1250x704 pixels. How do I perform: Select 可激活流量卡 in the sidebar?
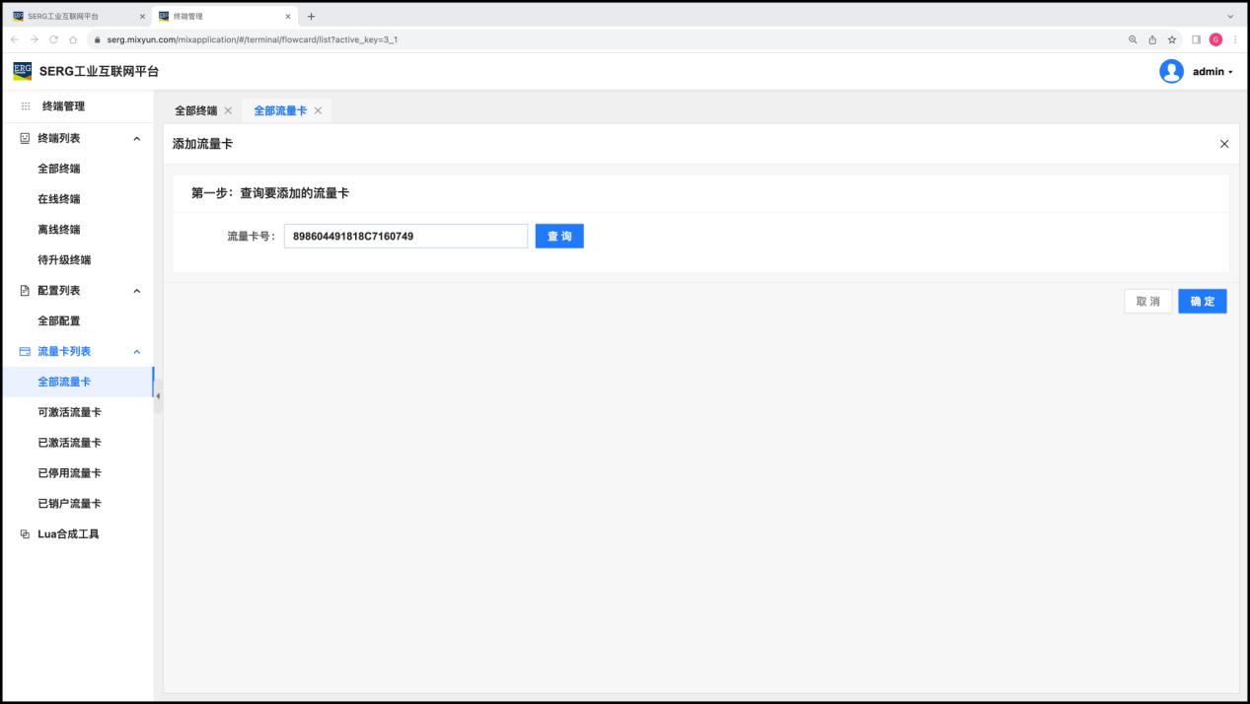click(69, 412)
